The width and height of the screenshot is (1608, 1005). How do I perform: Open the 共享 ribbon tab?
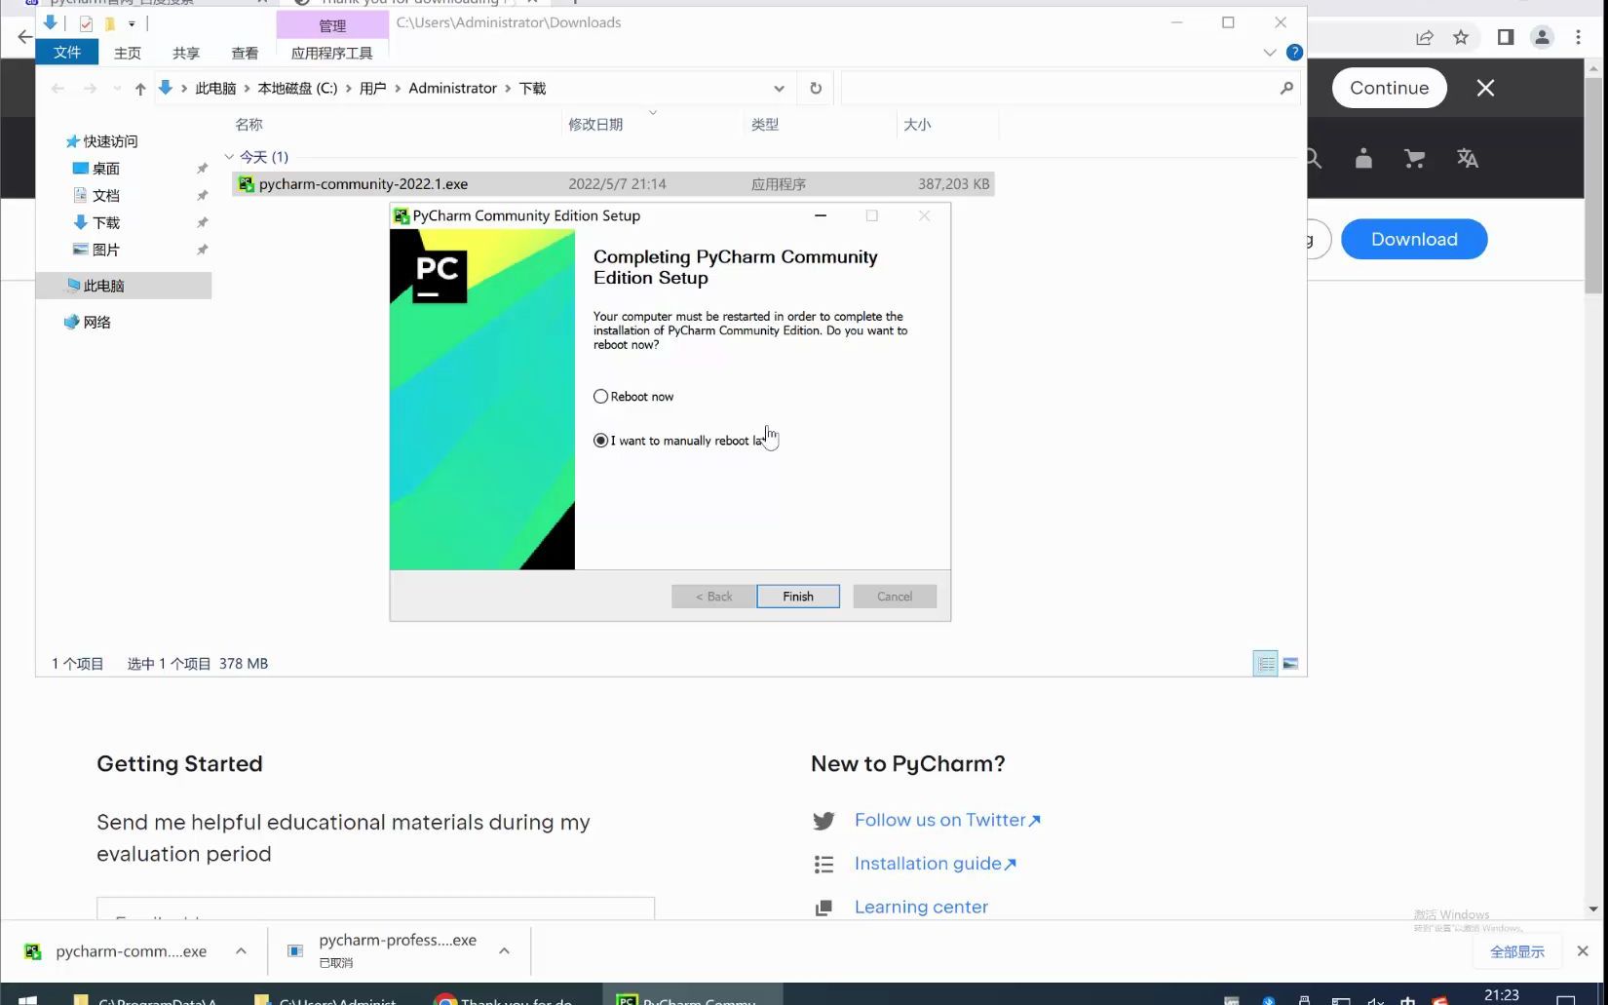point(186,53)
